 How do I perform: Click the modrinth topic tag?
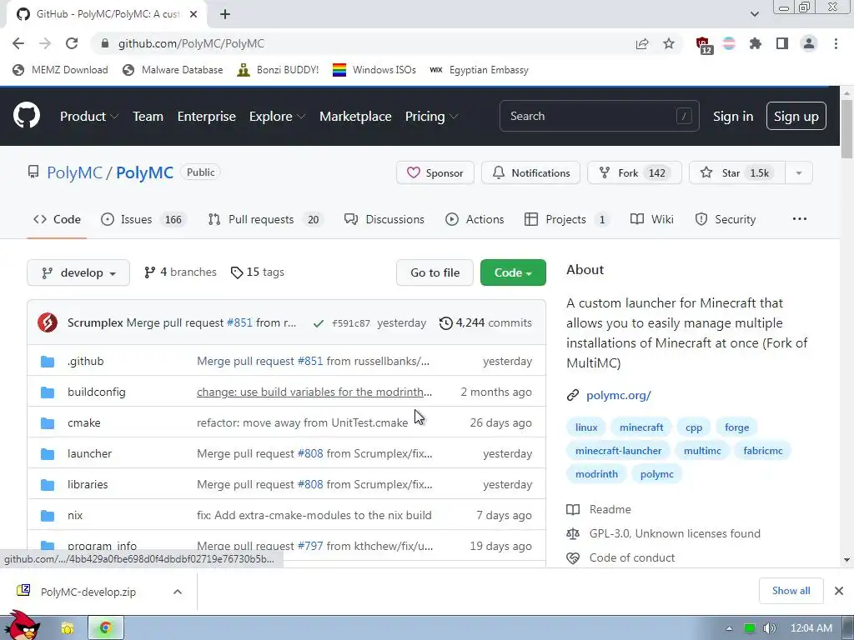pyautogui.click(x=596, y=474)
